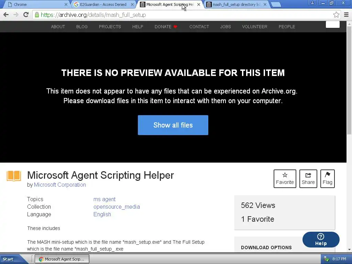Open the HELP nav item
The image size is (352, 264).
137,27
